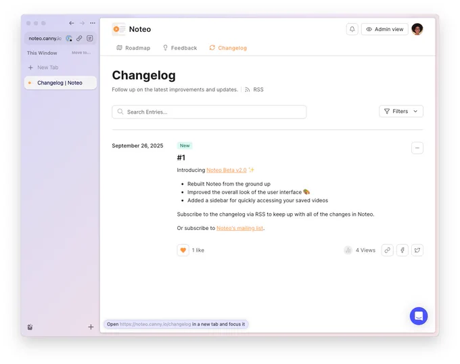Click the Move to... label
The width and height of the screenshot is (460, 364).
click(81, 53)
